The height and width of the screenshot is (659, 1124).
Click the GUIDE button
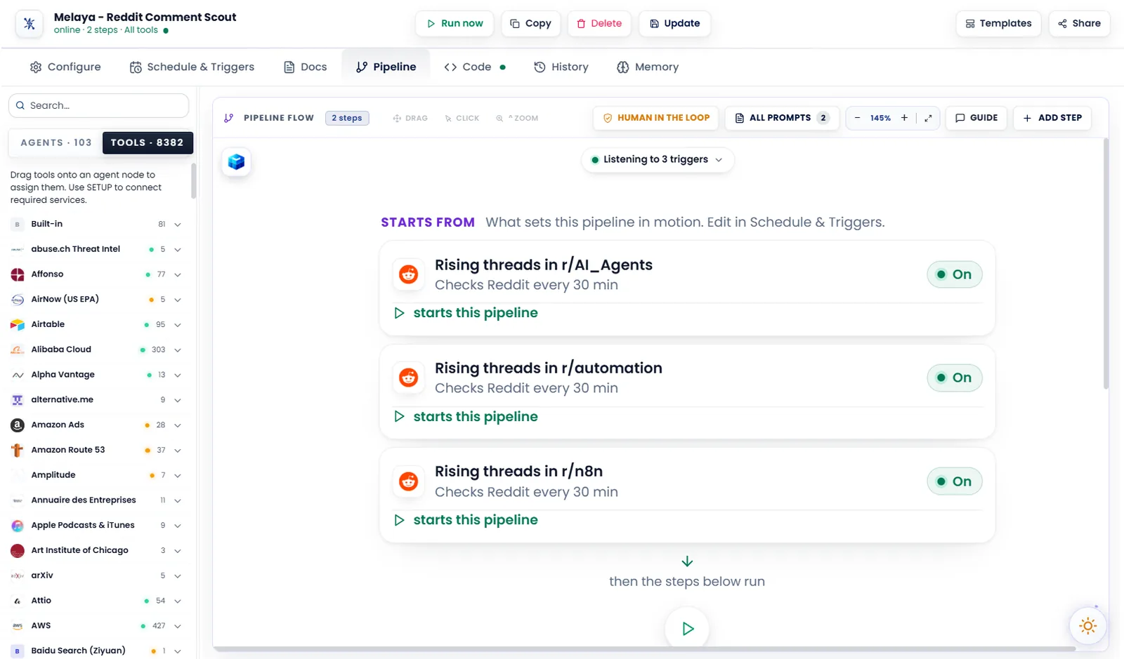(x=976, y=118)
